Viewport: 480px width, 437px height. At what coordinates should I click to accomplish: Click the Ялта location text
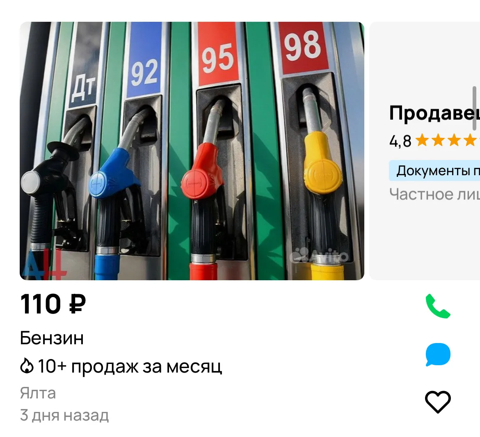click(x=38, y=393)
